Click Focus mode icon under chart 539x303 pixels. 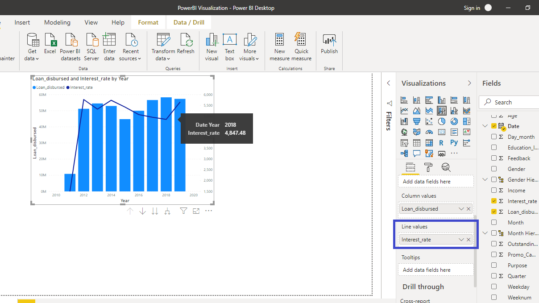pos(196,211)
